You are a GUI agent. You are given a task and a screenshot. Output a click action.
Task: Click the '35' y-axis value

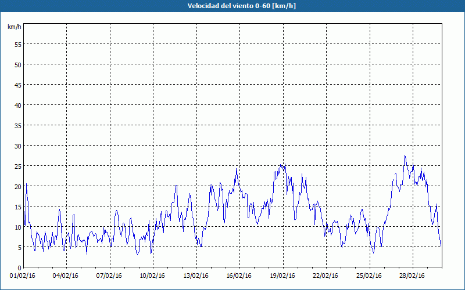18,125
